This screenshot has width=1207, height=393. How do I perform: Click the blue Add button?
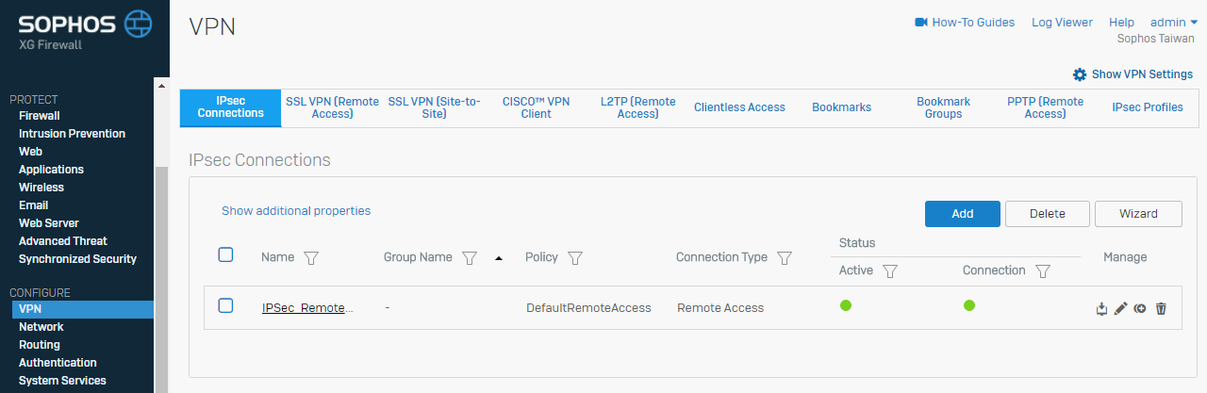pos(962,214)
